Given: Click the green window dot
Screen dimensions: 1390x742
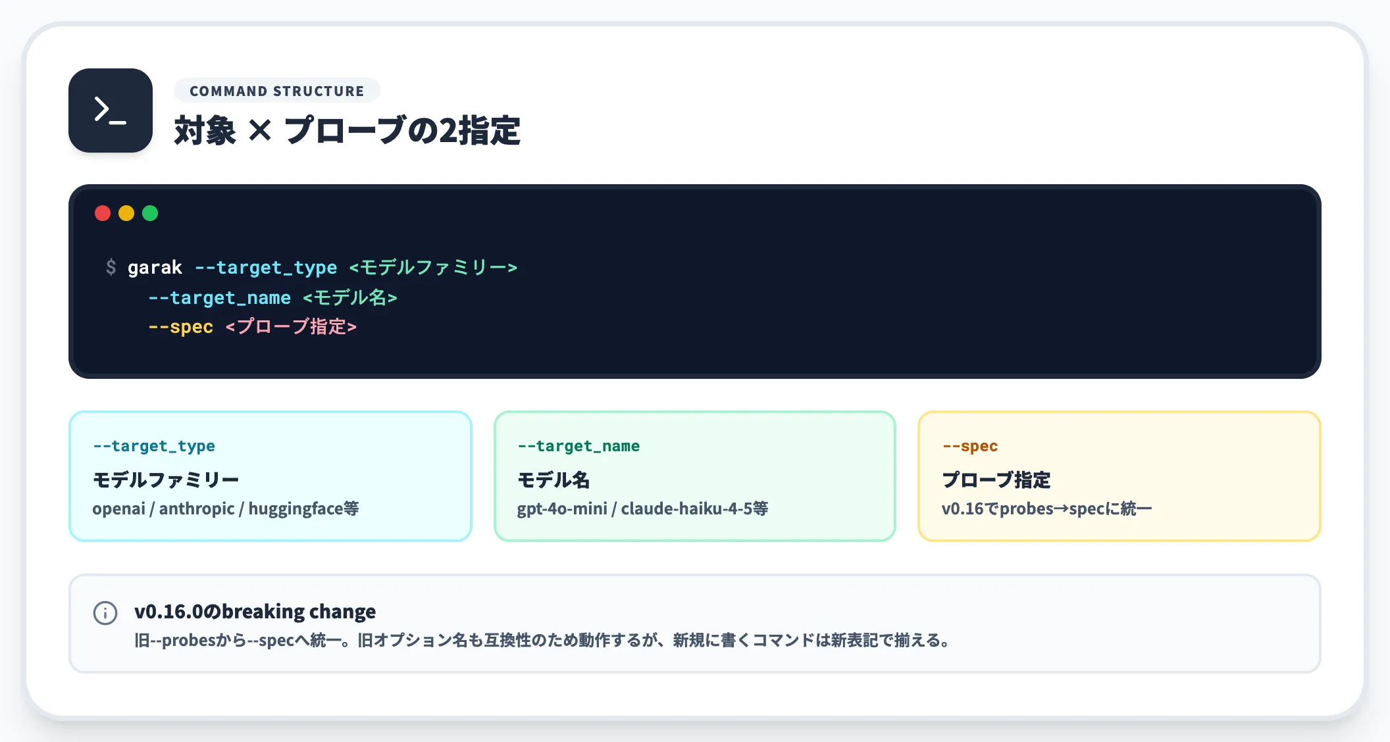Looking at the screenshot, I should 150,213.
